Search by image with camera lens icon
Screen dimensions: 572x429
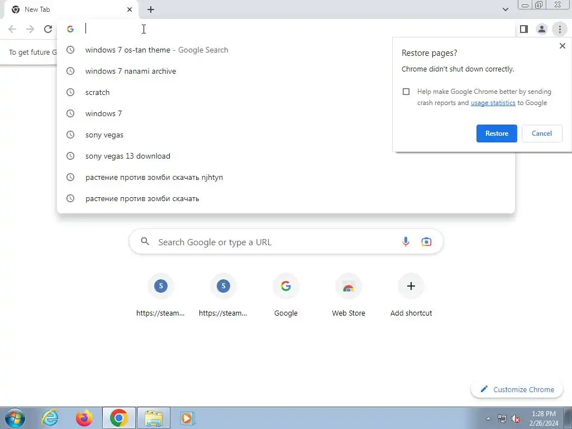coord(426,241)
